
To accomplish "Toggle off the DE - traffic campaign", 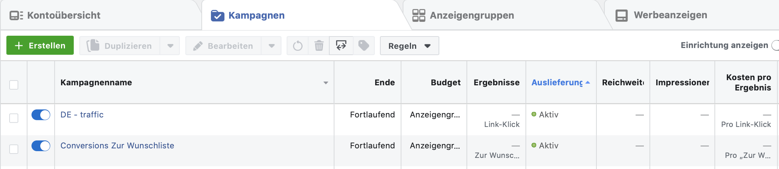I will (41, 115).
